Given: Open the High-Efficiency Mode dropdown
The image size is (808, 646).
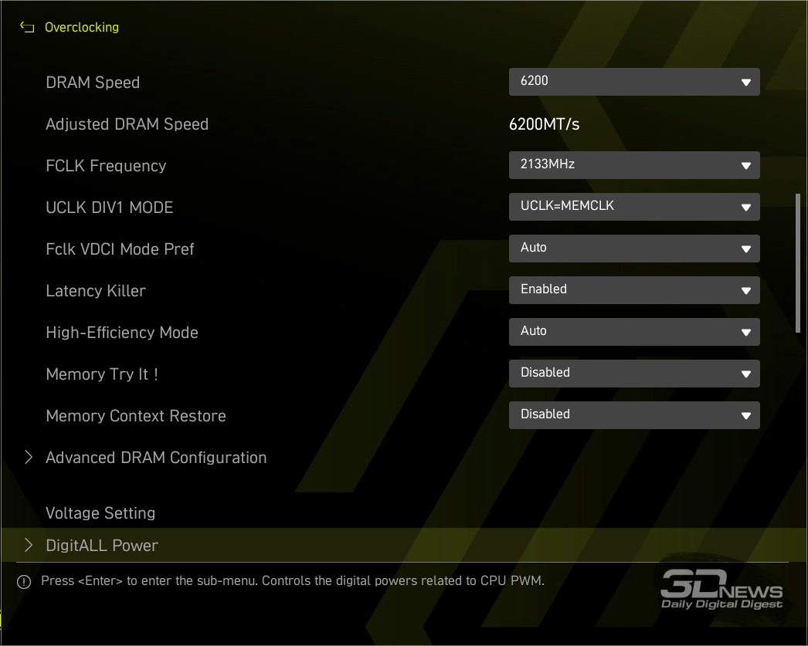Looking at the screenshot, I should [633, 332].
